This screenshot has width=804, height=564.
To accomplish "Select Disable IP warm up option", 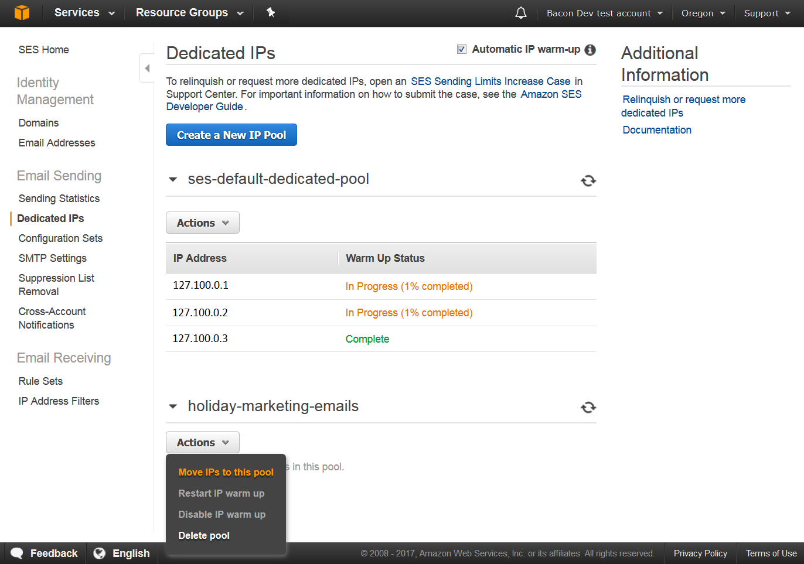I will coord(222,514).
